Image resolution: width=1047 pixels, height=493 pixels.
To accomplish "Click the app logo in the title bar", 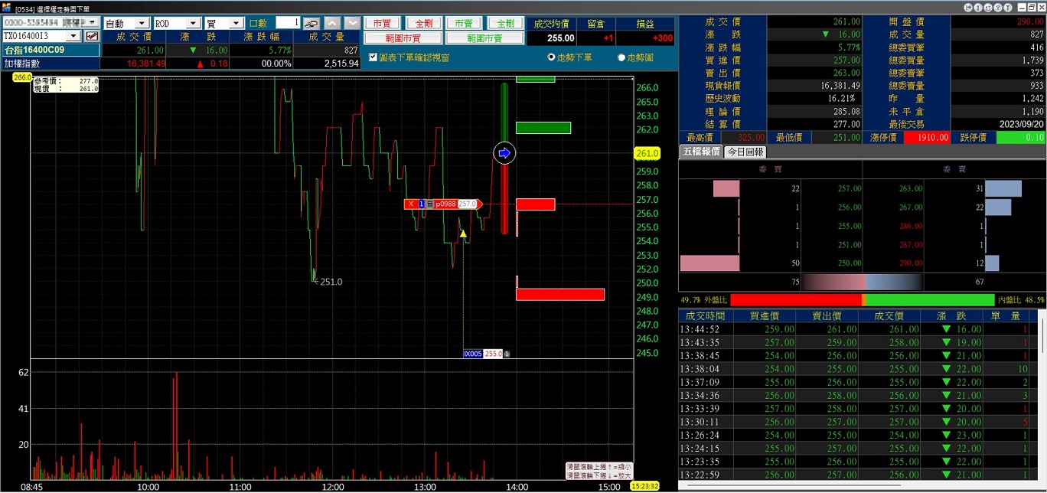I will (6, 8).
